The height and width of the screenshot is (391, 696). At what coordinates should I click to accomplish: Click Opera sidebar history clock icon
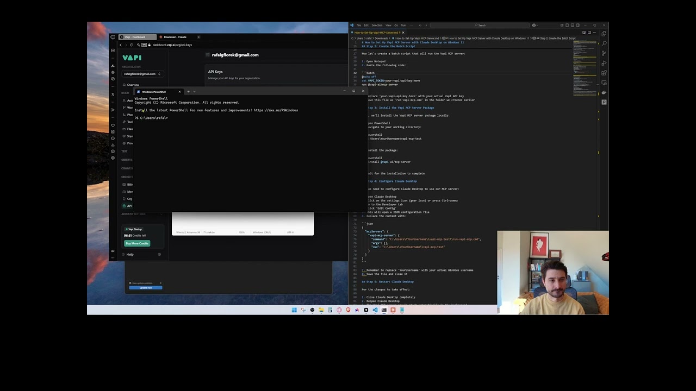pos(113,138)
